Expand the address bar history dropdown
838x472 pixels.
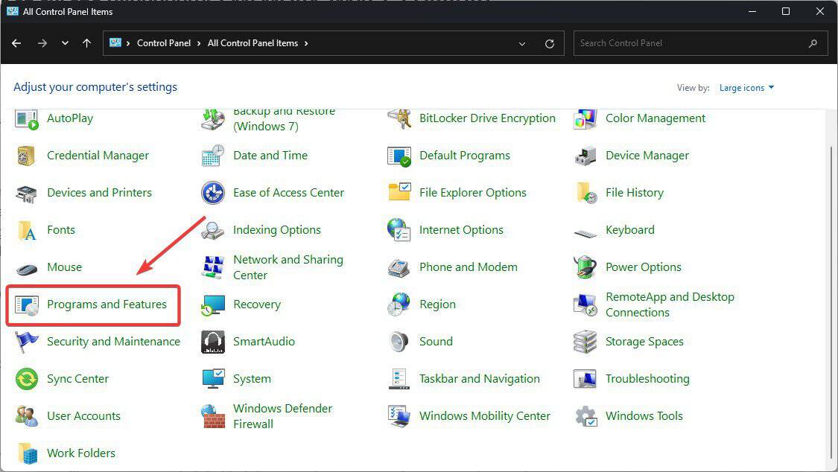pos(522,44)
